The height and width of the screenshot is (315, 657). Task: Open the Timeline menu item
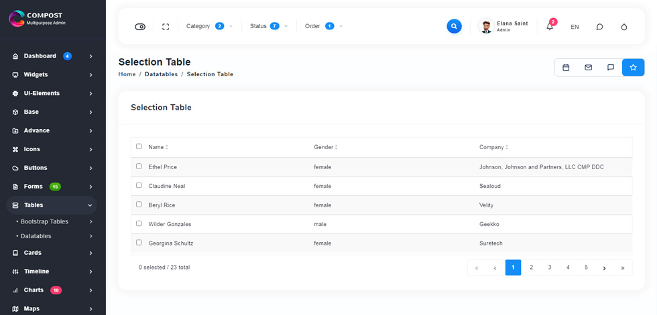point(52,272)
